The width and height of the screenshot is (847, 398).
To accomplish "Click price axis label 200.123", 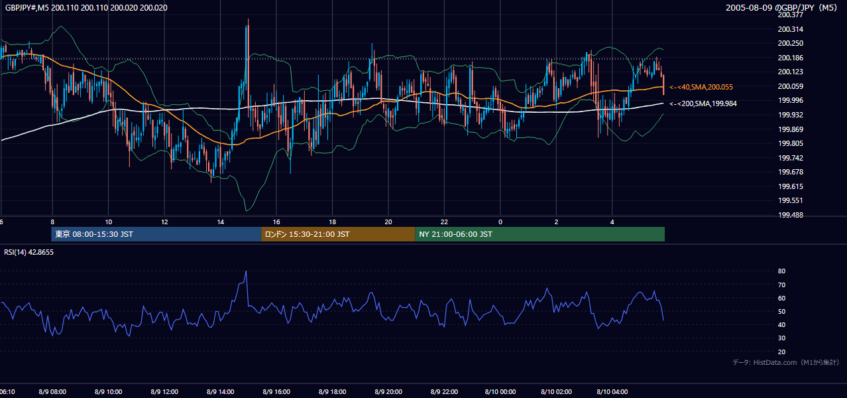I will coord(790,72).
